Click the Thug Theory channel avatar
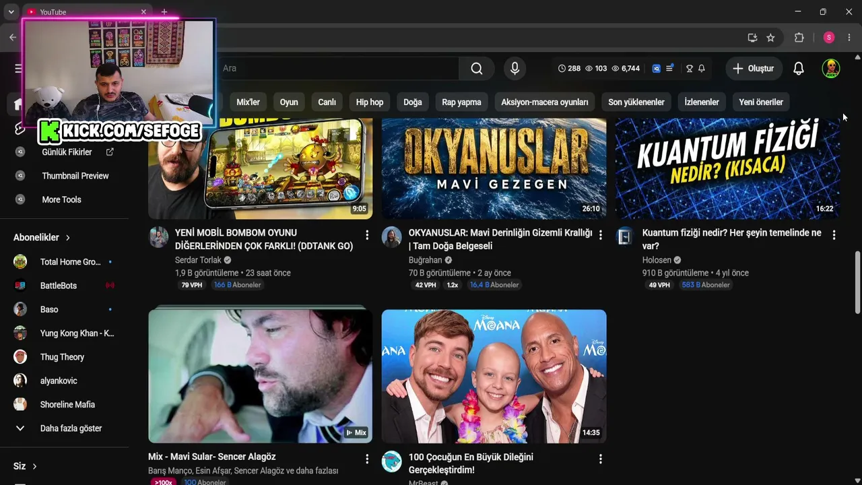 click(20, 357)
